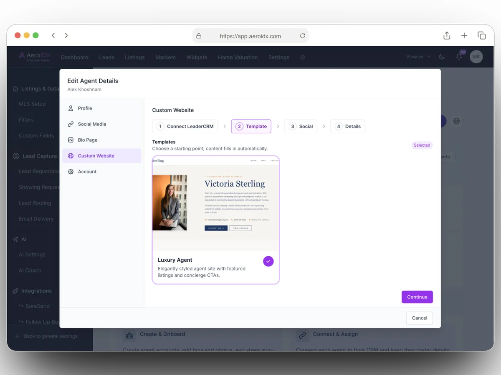
Task: Click the Bio Page image icon
Action: coord(71,140)
